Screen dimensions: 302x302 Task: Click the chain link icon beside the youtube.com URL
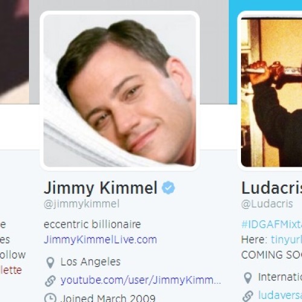[x=50, y=281]
